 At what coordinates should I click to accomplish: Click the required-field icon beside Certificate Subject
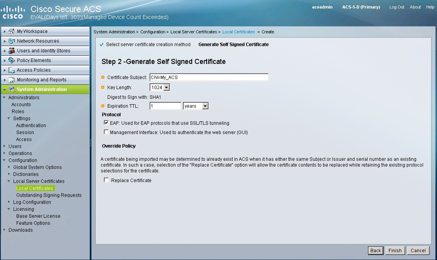click(102, 77)
